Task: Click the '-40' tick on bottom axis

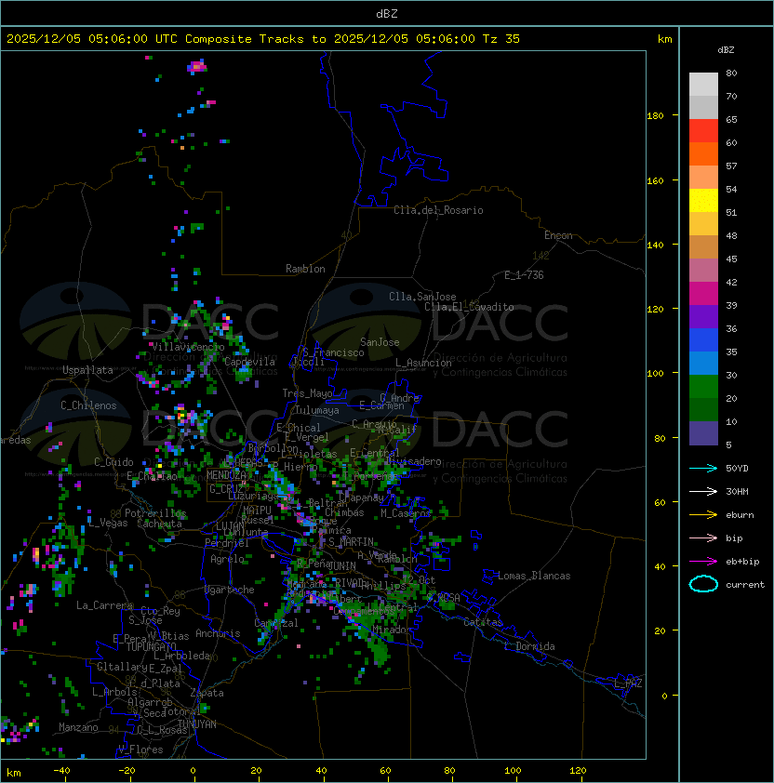Action: click(x=62, y=771)
